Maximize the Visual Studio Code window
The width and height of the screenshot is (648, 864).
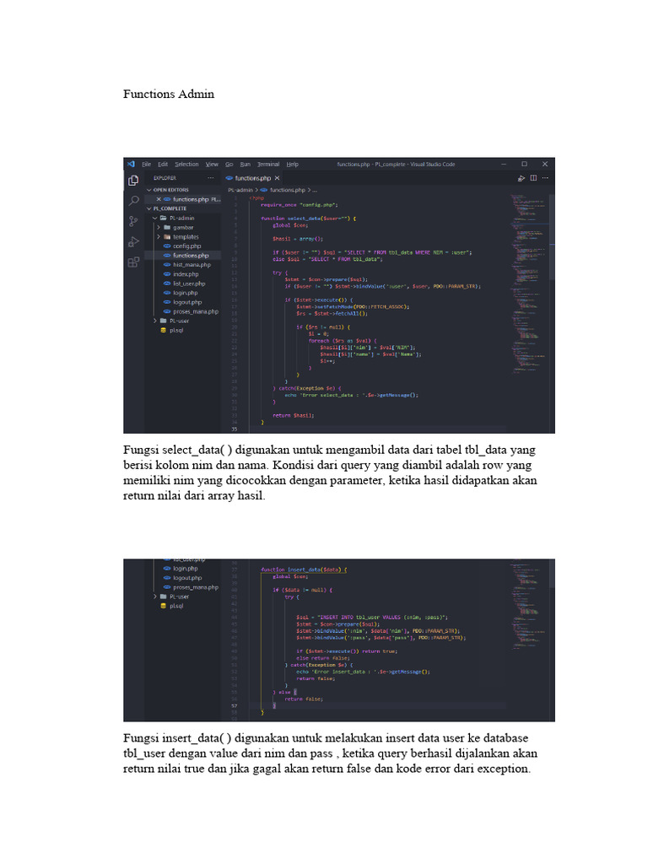pos(524,165)
